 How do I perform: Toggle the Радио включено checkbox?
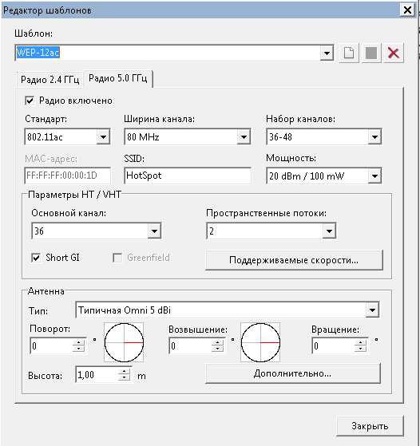pyautogui.click(x=30, y=101)
